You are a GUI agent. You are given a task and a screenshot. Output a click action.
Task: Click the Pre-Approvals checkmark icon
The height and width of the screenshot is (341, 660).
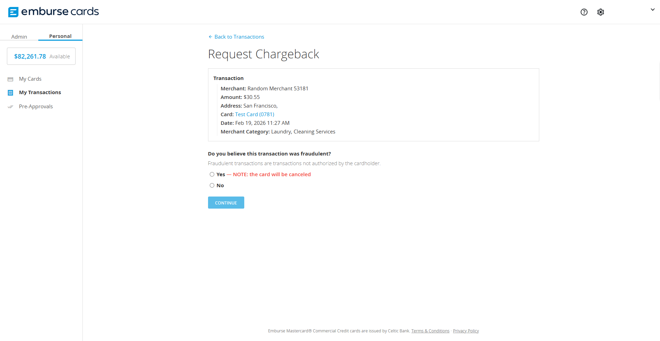click(x=10, y=107)
